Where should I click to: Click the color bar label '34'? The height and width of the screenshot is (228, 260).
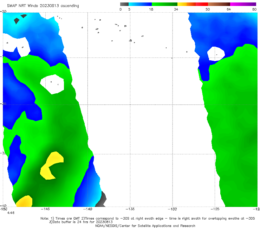[x=176, y=9]
